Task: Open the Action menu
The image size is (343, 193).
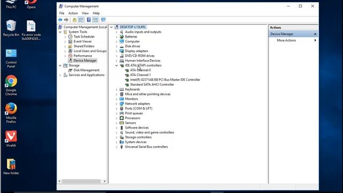Action: click(x=73, y=13)
